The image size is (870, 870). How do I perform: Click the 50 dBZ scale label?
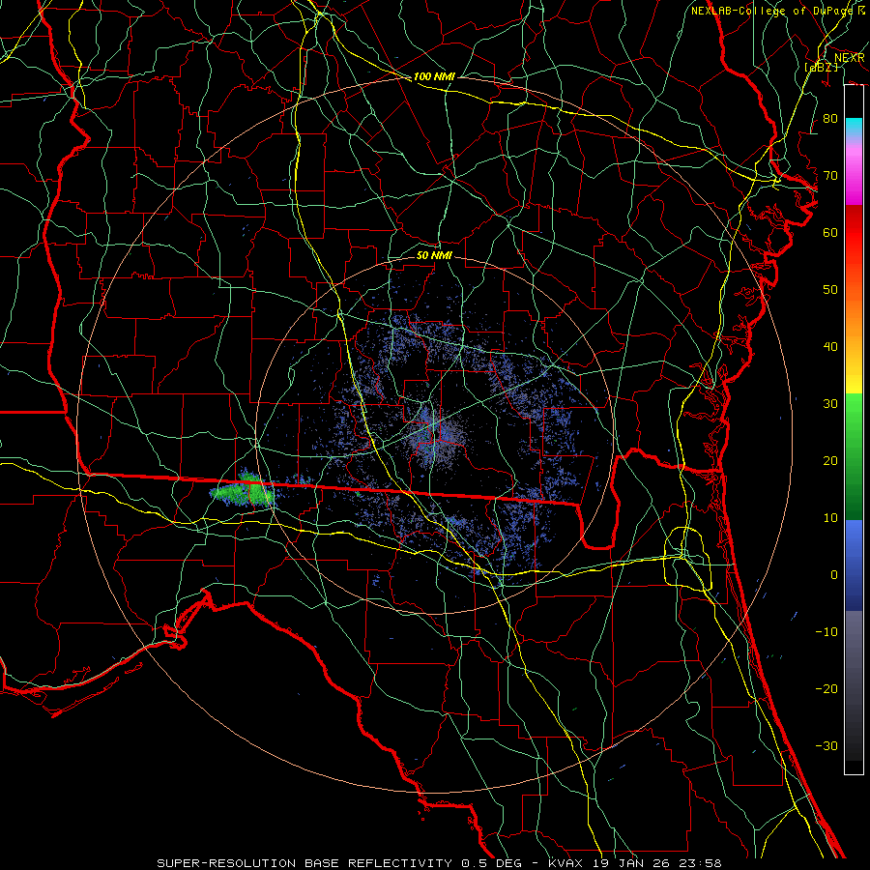click(x=830, y=290)
